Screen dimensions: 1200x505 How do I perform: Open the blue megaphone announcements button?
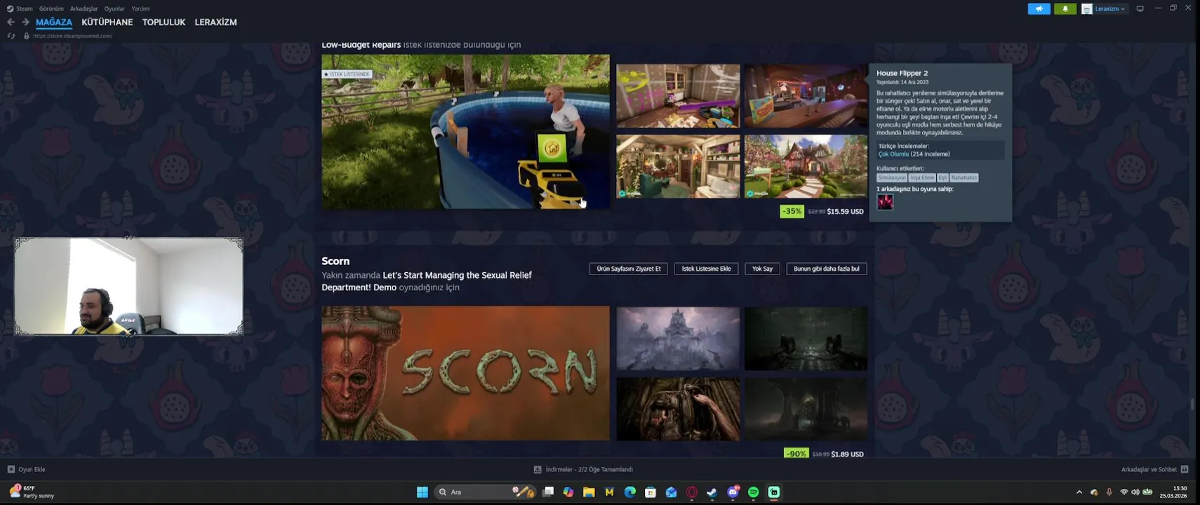click(x=1039, y=8)
